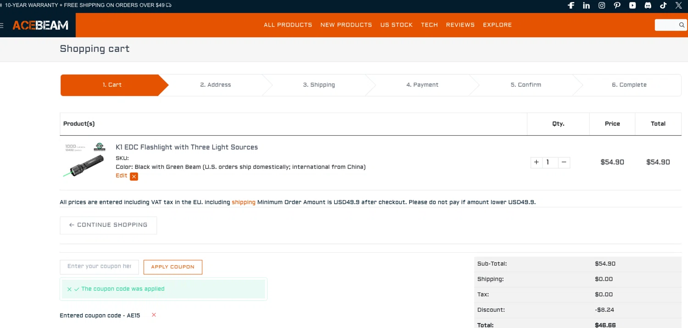Select the 4. Payment step

(422, 85)
